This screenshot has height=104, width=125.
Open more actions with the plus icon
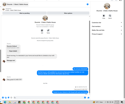(3, 98)
